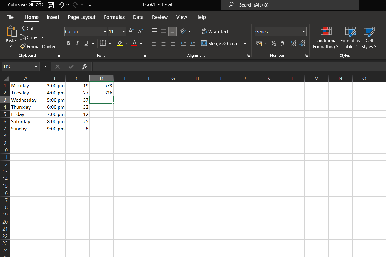The width and height of the screenshot is (386, 257).
Task: Select Middle Align icon
Action: 163,31
